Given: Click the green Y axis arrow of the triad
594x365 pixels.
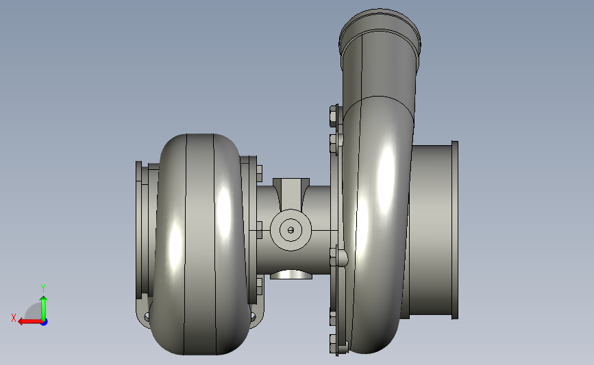Looking at the screenshot, I should 44,308.
